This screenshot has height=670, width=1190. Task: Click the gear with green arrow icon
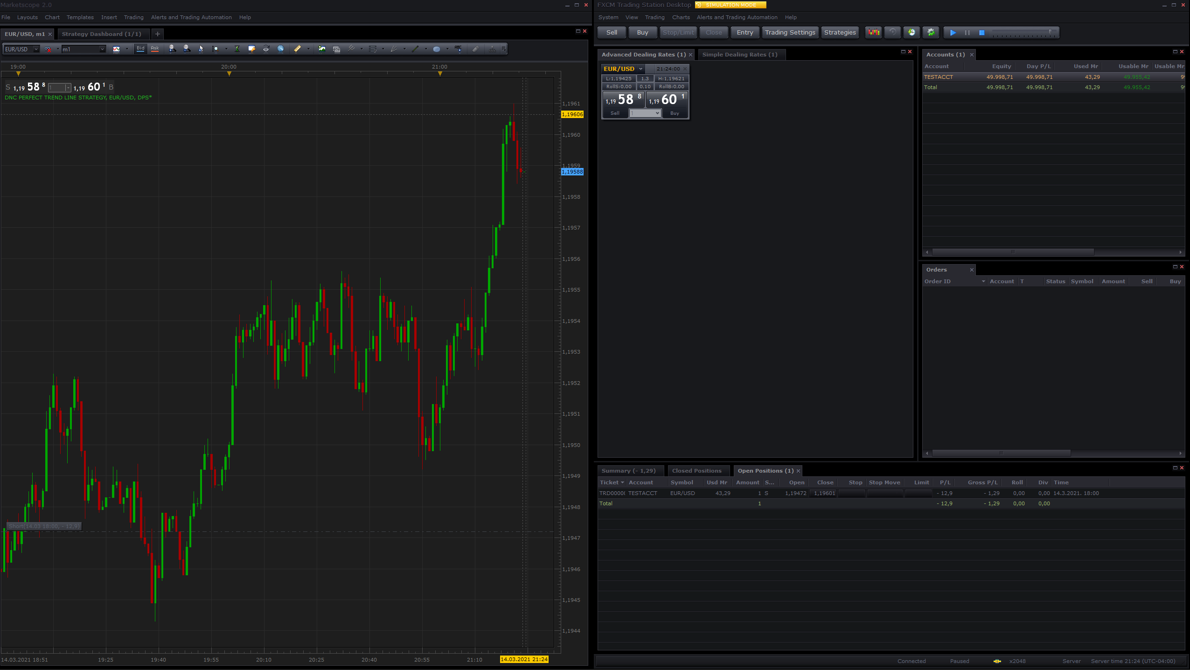(931, 32)
